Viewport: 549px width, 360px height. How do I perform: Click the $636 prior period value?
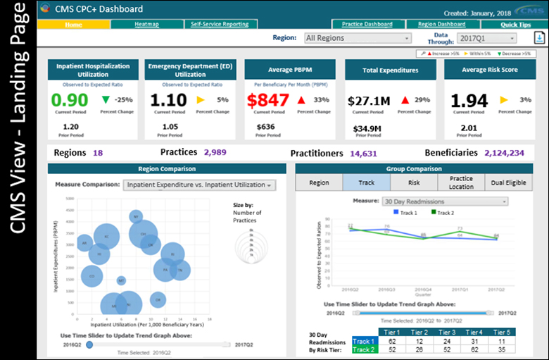click(x=266, y=127)
